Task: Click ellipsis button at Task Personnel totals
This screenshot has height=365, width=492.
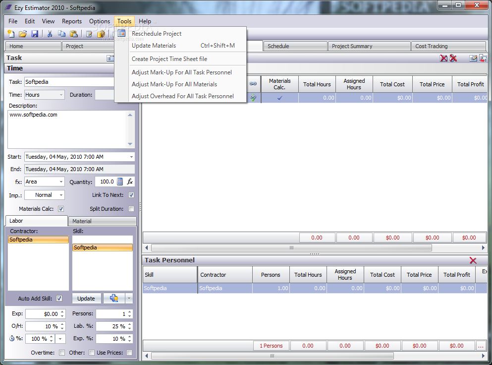Action: pos(481,346)
